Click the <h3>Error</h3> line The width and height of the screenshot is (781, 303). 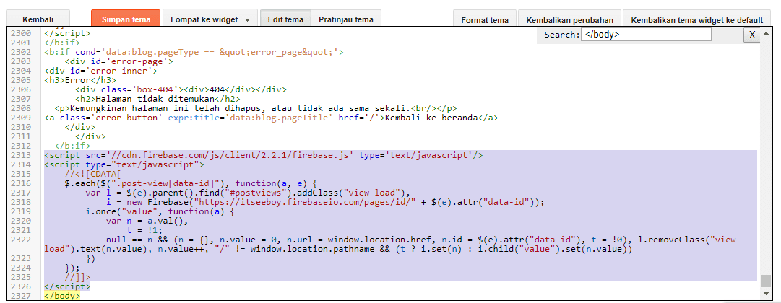80,79
